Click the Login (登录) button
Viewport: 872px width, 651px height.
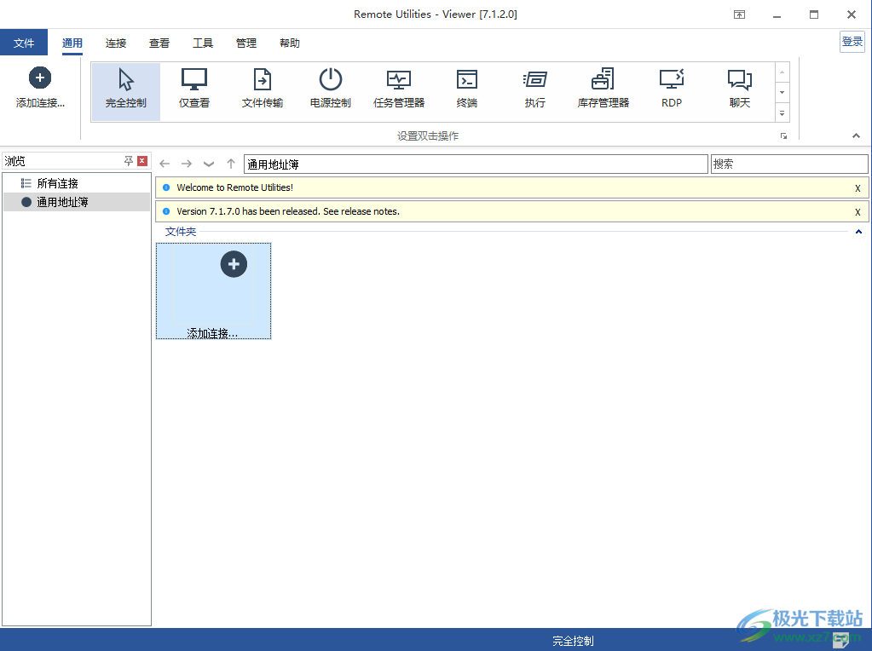click(852, 42)
